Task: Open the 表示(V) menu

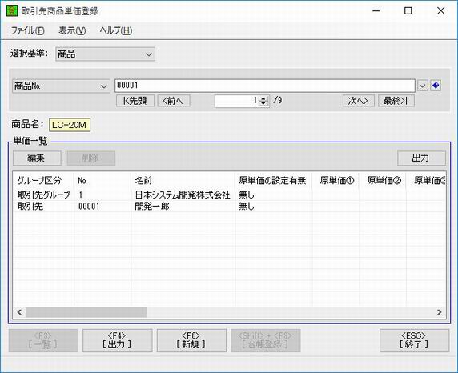Action: pos(72,30)
